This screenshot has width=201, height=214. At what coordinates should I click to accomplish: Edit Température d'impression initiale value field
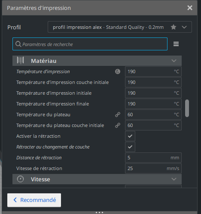coord(153,93)
